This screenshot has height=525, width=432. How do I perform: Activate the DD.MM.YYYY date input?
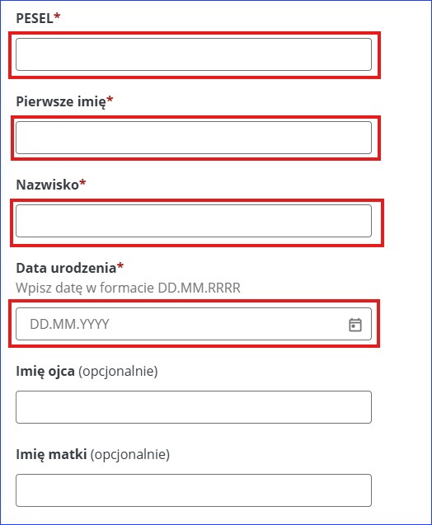pos(194,324)
